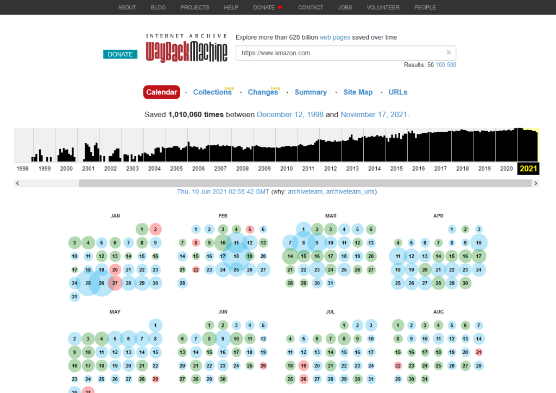Image resolution: width=556 pixels, height=393 pixels.
Task: Open the HELP menu item
Action: pos(231,8)
